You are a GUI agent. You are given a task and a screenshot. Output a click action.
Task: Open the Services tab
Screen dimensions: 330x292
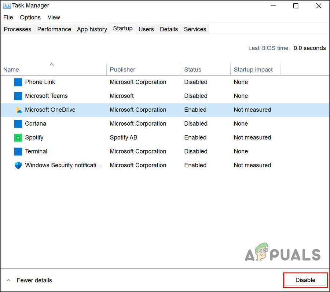pyautogui.click(x=195, y=29)
